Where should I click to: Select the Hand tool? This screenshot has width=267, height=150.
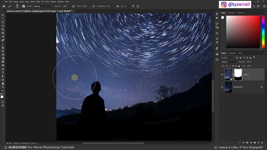pyautogui.click(x=3, y=83)
